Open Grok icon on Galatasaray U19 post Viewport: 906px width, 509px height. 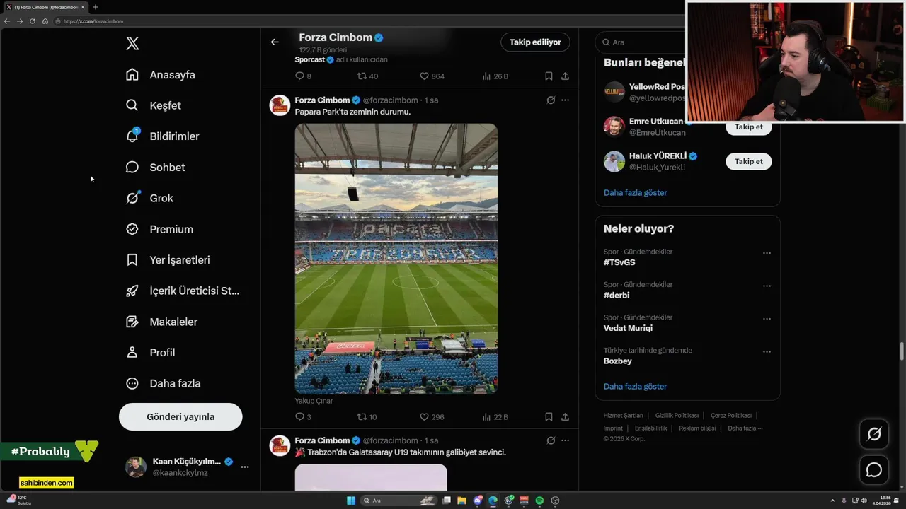pyautogui.click(x=551, y=440)
